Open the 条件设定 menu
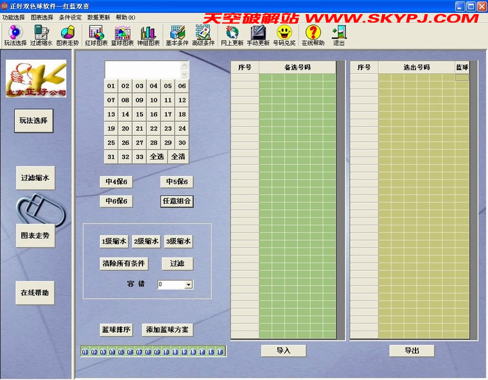The image size is (488, 380). [70, 17]
